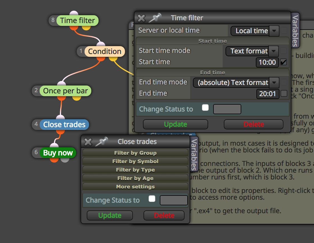The width and height of the screenshot is (314, 243).
Task: Click Update in Close trades panel
Action: (110, 215)
